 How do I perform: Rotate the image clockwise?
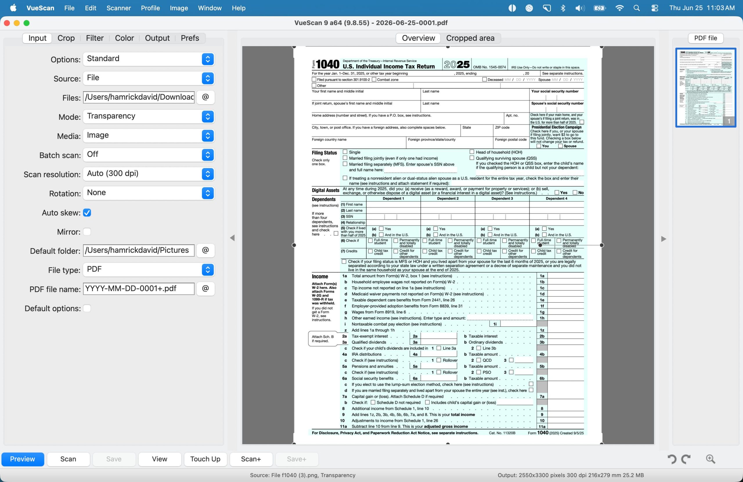686,459
